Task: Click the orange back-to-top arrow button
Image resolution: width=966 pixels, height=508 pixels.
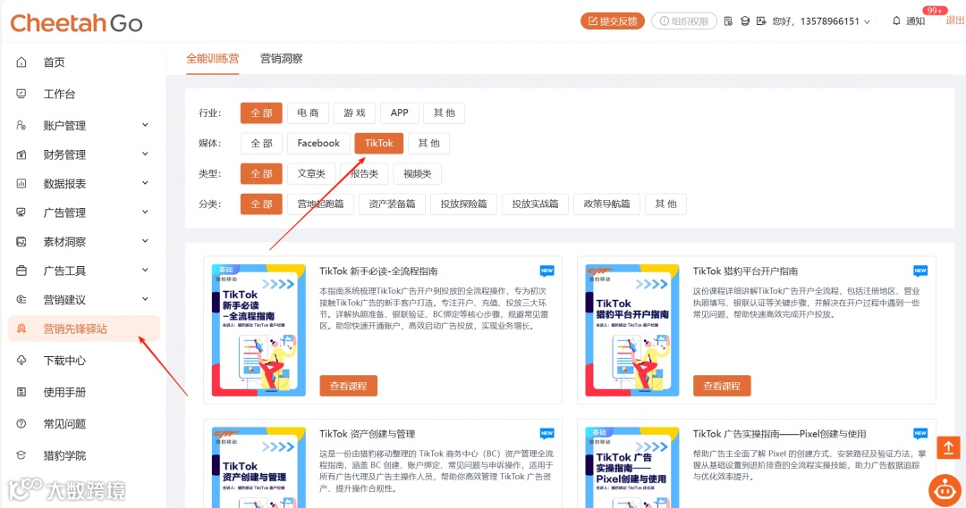Action: point(948,447)
